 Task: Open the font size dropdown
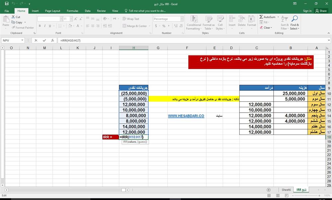click(x=71, y=19)
